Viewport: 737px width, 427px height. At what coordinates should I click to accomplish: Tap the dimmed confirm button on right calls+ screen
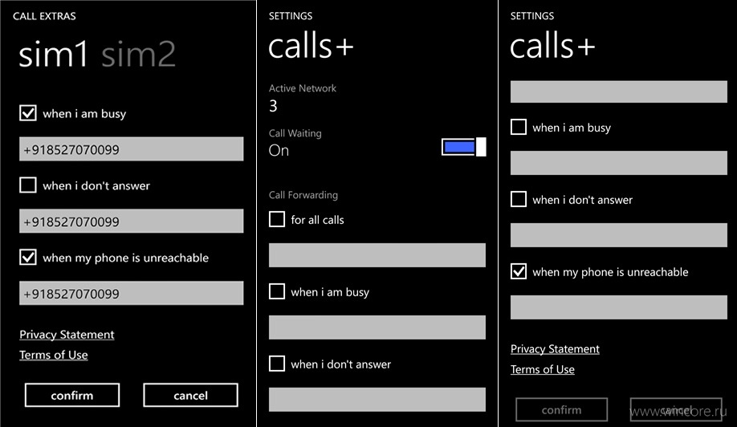pyautogui.click(x=562, y=409)
